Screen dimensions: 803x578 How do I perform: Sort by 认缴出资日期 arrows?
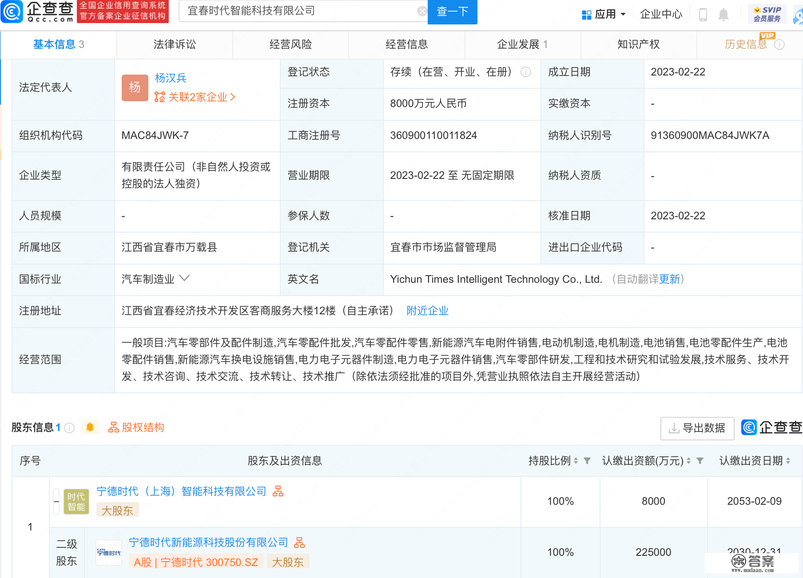788,461
